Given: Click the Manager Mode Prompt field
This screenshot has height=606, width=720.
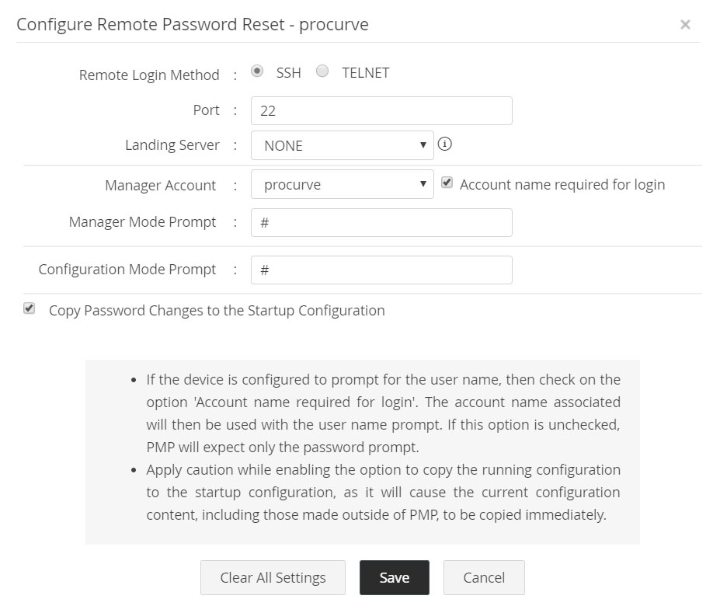Looking at the screenshot, I should [381, 222].
